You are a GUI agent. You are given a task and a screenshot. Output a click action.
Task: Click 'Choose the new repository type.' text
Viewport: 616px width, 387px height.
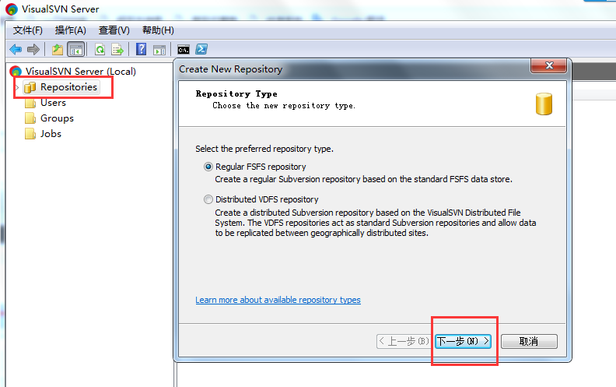(284, 105)
